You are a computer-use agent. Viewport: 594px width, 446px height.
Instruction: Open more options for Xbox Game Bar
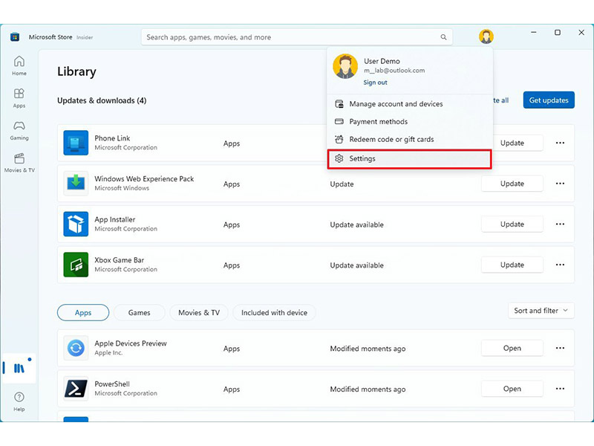pos(560,265)
